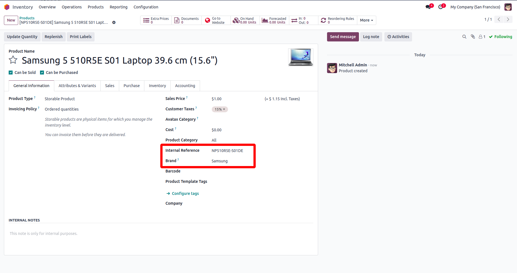Click the gear actions icon beside breadcrumb
Screen dimensions: 517x273
tap(114, 22)
